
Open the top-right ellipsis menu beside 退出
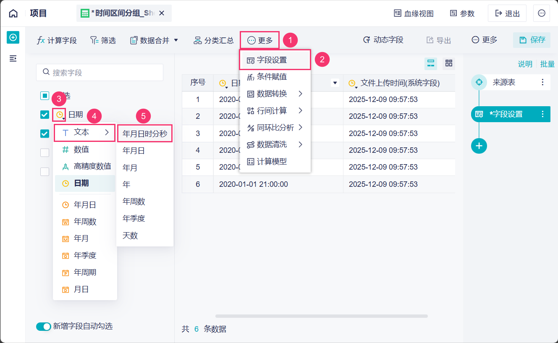pyautogui.click(x=542, y=13)
